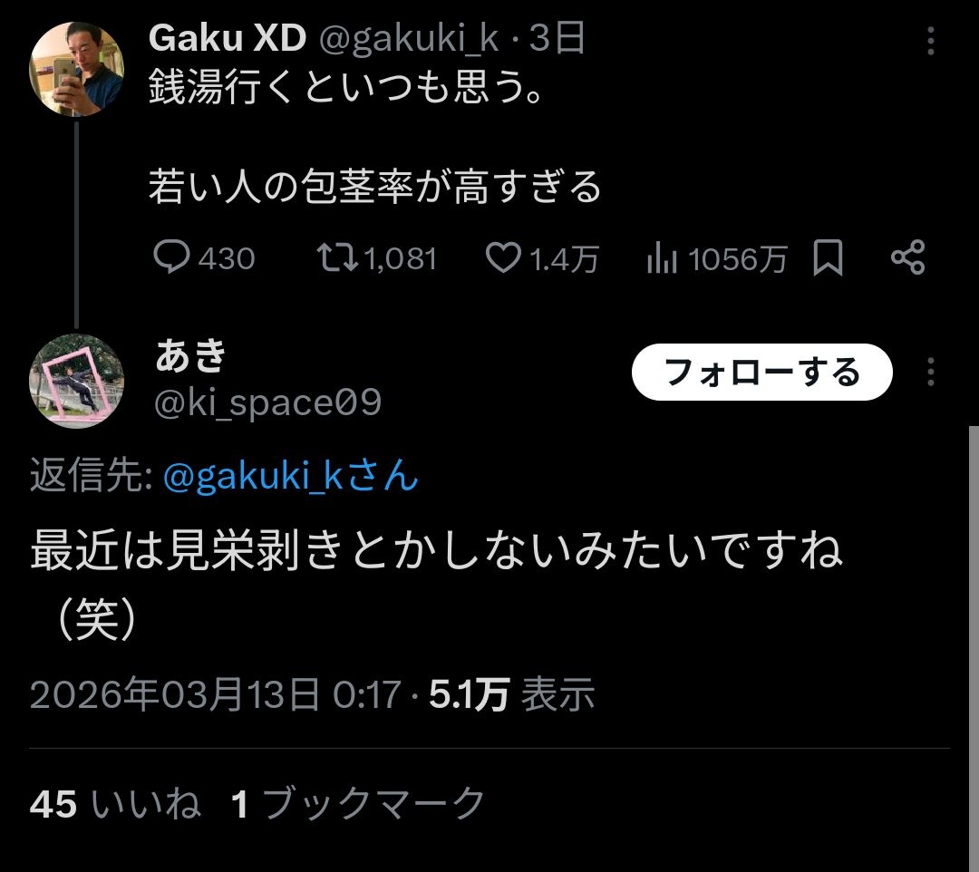Viewport: 979px width, 872px height.
Task: Click the share icon on the top tweet
Action: pyautogui.click(x=907, y=257)
